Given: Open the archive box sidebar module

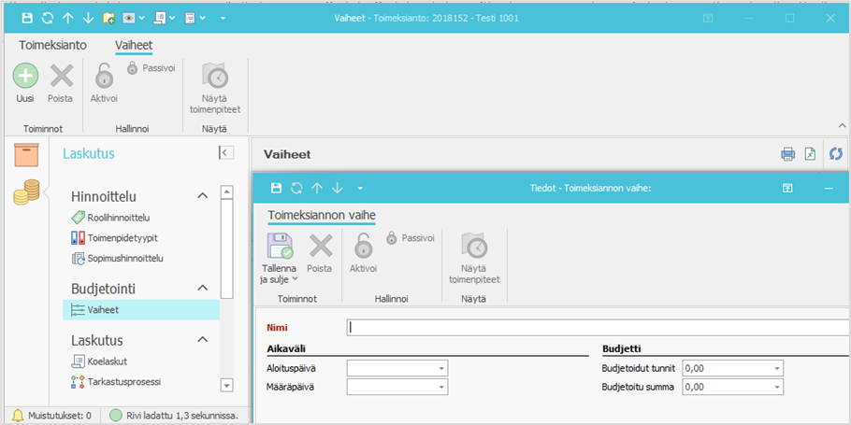Looking at the screenshot, I should [26, 155].
